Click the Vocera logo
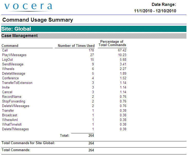Viewport: 188px width, 156px height. (28, 7)
